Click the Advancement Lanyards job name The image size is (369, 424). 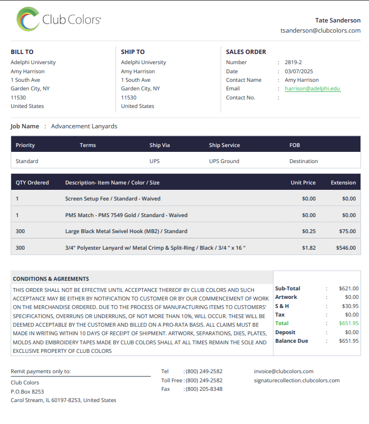tap(84, 126)
